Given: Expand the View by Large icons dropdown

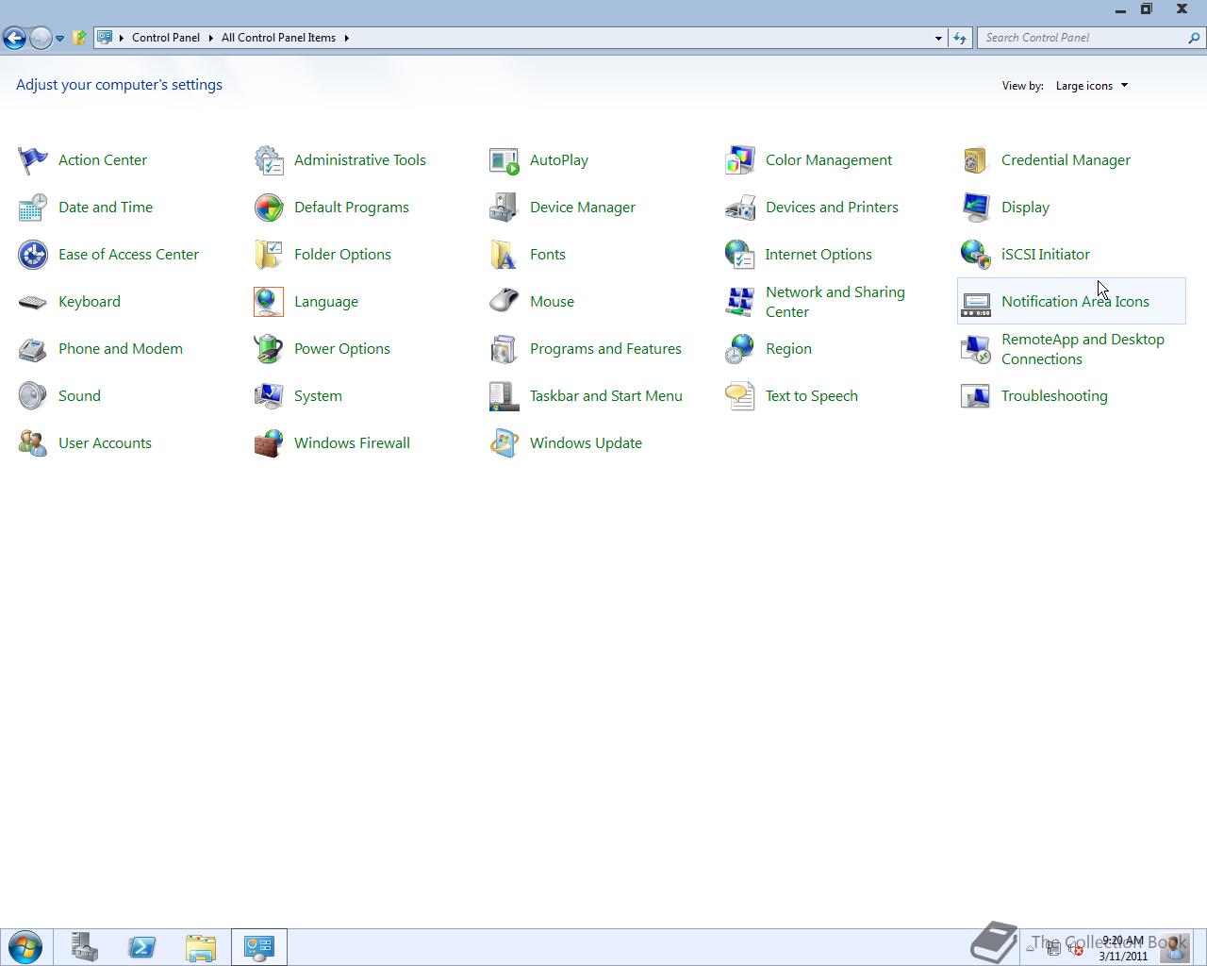Looking at the screenshot, I should coord(1091,86).
